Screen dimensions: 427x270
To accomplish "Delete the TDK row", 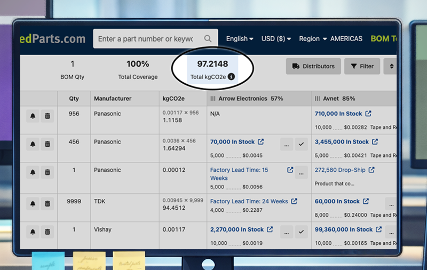I will pos(48,204).
